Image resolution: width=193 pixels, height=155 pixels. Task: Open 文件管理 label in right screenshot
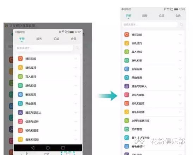(137, 129)
